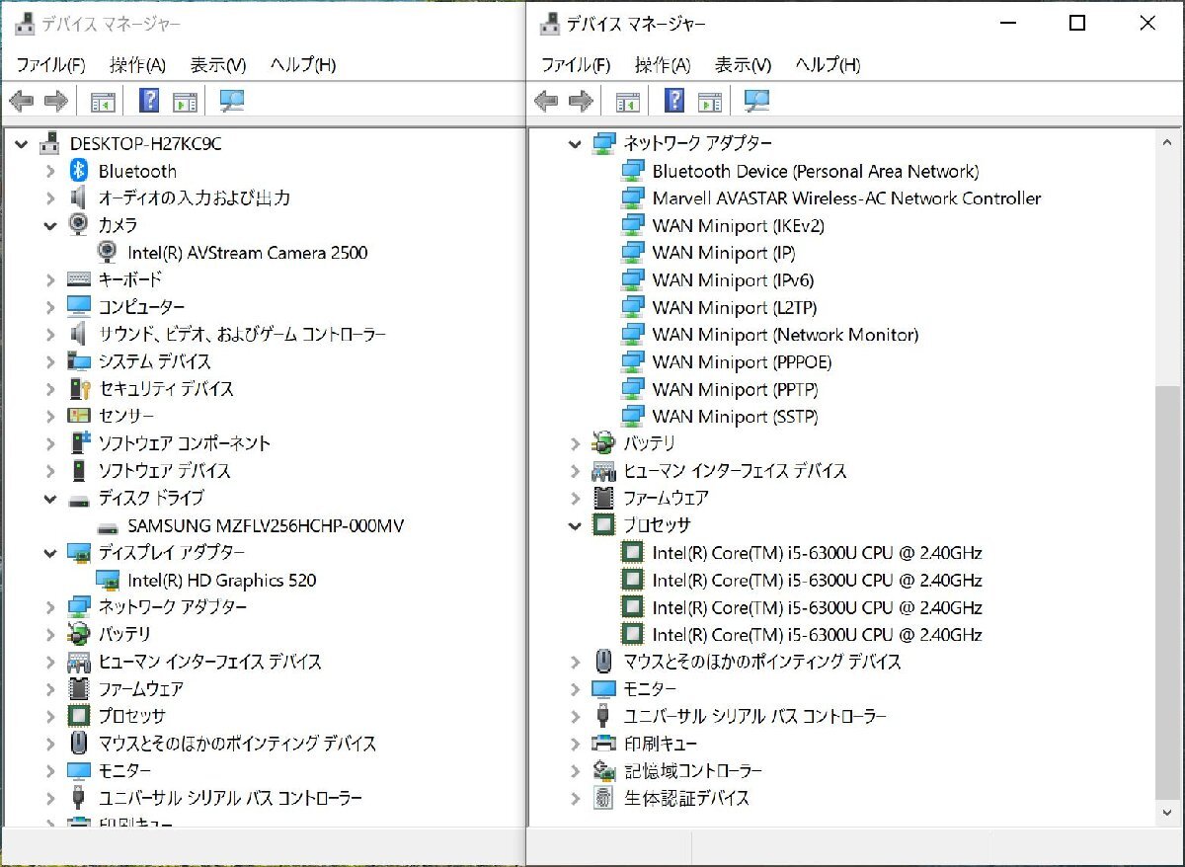
Task: Select WAN Miniport (L2TP)
Action: 734,307
